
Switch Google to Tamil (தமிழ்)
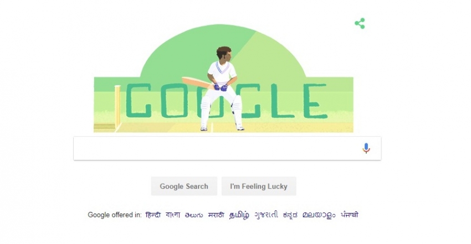(x=239, y=215)
